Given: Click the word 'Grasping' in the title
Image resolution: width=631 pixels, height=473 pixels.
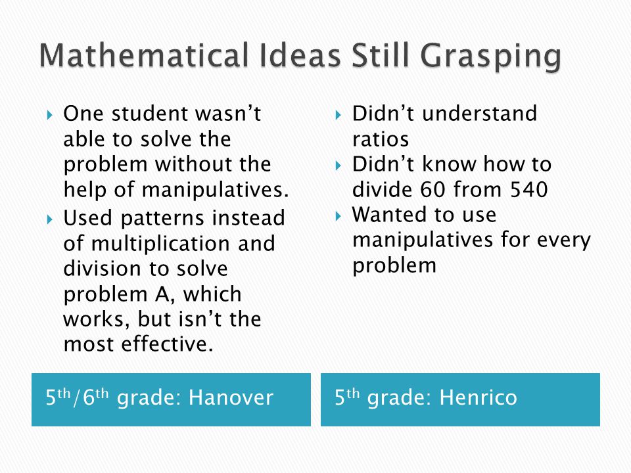Looking at the screenshot, I should click(x=491, y=58).
